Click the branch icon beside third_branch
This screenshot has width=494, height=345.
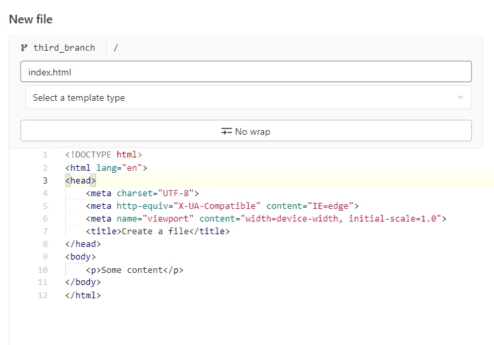[x=25, y=48]
